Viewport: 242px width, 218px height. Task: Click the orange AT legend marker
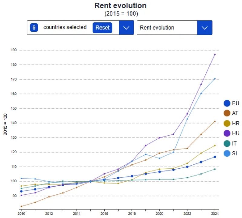227,113
